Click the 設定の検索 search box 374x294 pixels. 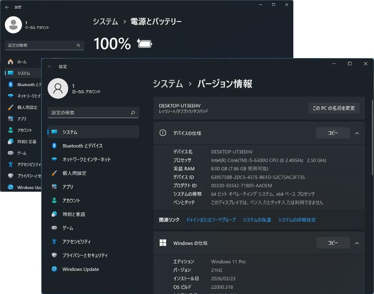pos(93,112)
